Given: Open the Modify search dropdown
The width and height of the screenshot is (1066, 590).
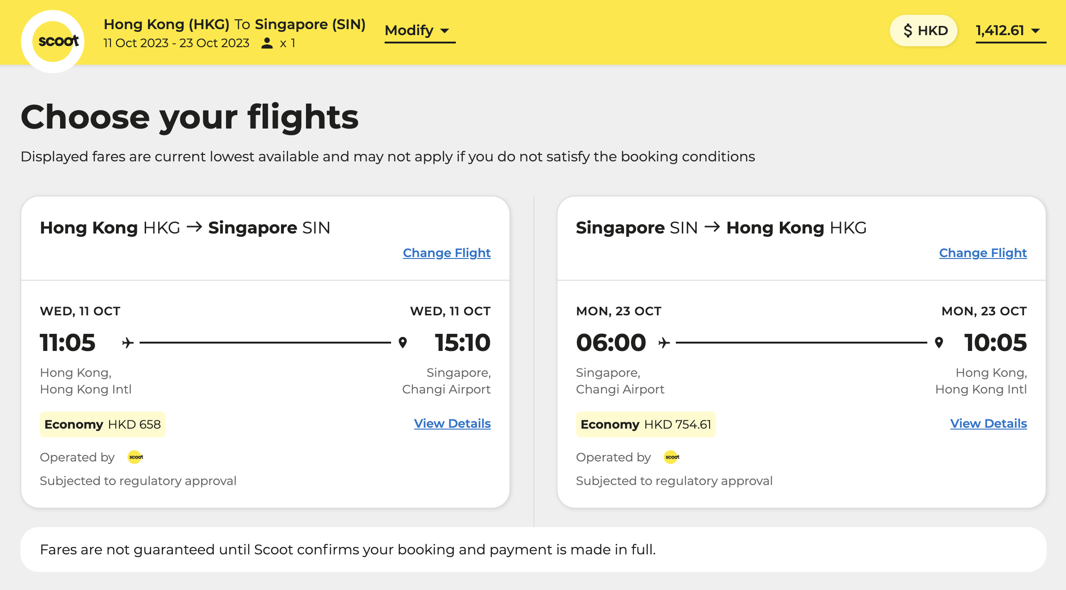Looking at the screenshot, I should 419,31.
